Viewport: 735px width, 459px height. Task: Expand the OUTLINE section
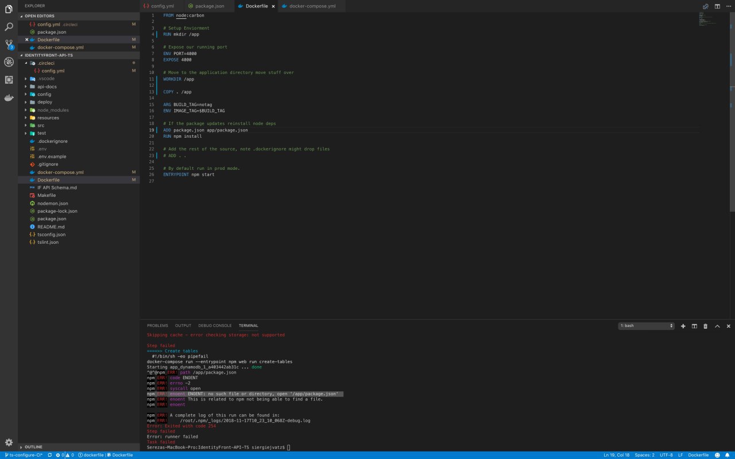[x=33, y=447]
